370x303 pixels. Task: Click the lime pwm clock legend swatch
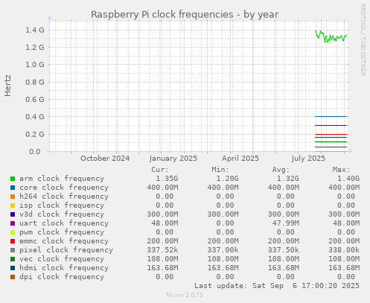(13, 232)
